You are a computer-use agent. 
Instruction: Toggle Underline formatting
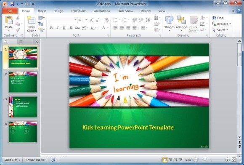pos(64,28)
